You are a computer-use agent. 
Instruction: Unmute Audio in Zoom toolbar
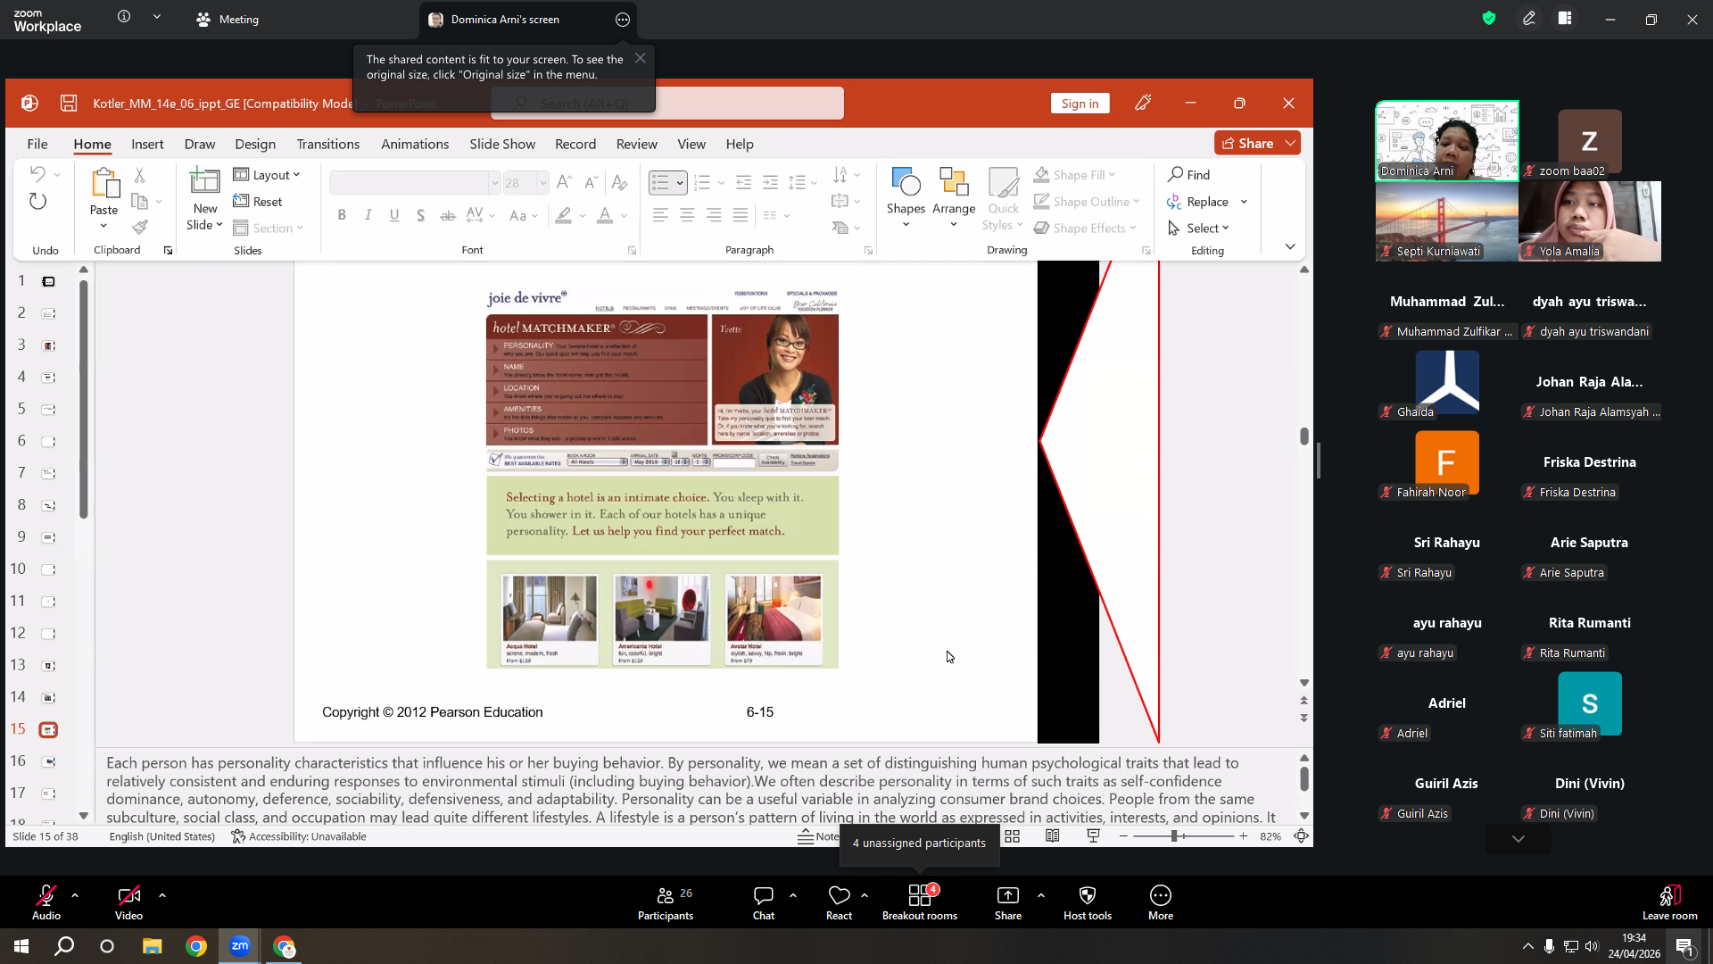pos(46,902)
